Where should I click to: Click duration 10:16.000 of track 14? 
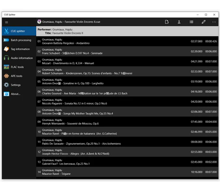pos(197,172)
